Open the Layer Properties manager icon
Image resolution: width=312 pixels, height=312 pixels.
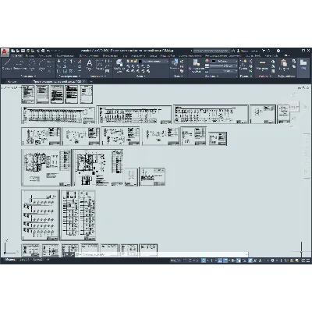pyautogui.click(x=119, y=65)
